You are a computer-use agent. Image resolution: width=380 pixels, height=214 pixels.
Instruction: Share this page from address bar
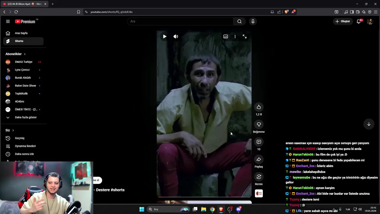[x=279, y=12]
